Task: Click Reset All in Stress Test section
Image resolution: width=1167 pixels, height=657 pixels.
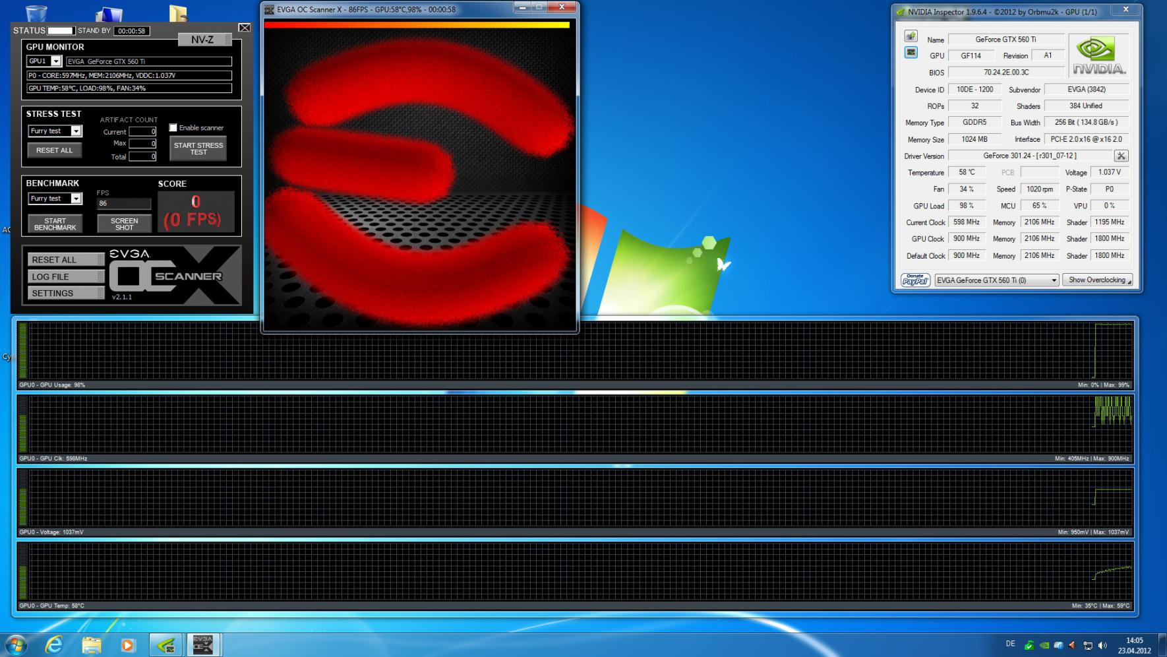Action: [55, 150]
